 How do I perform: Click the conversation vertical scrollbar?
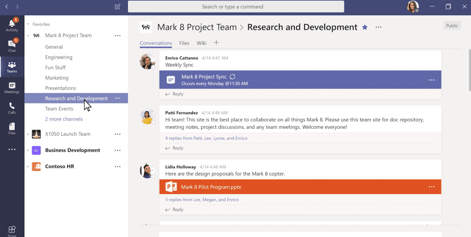coord(470,70)
